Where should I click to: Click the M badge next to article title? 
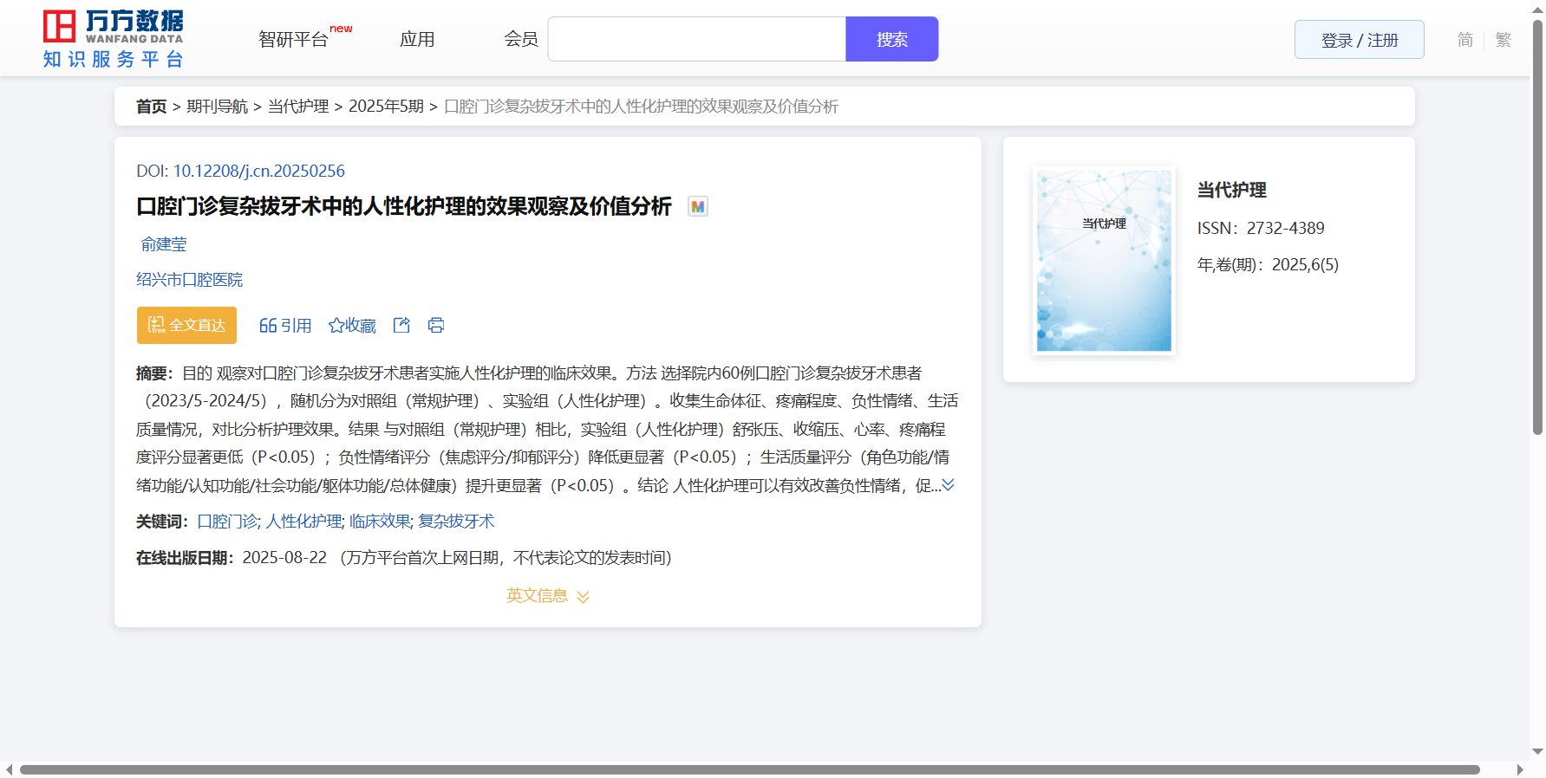point(697,207)
